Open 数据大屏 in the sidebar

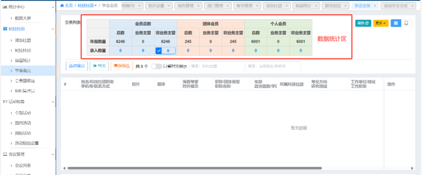point(23,18)
